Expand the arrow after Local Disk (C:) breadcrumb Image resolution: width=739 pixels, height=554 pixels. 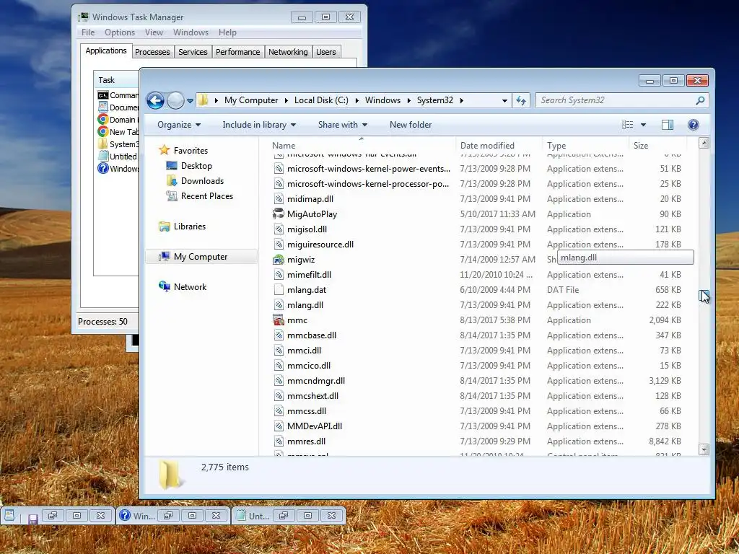point(357,100)
